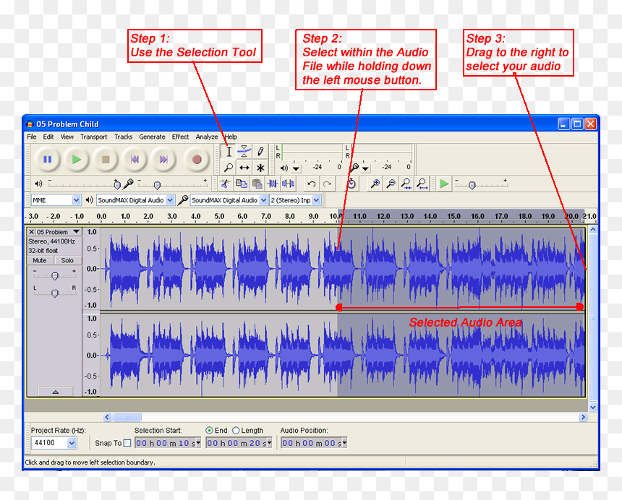Select the End radio button
Viewport: 622px width, 500px height.
click(209, 430)
